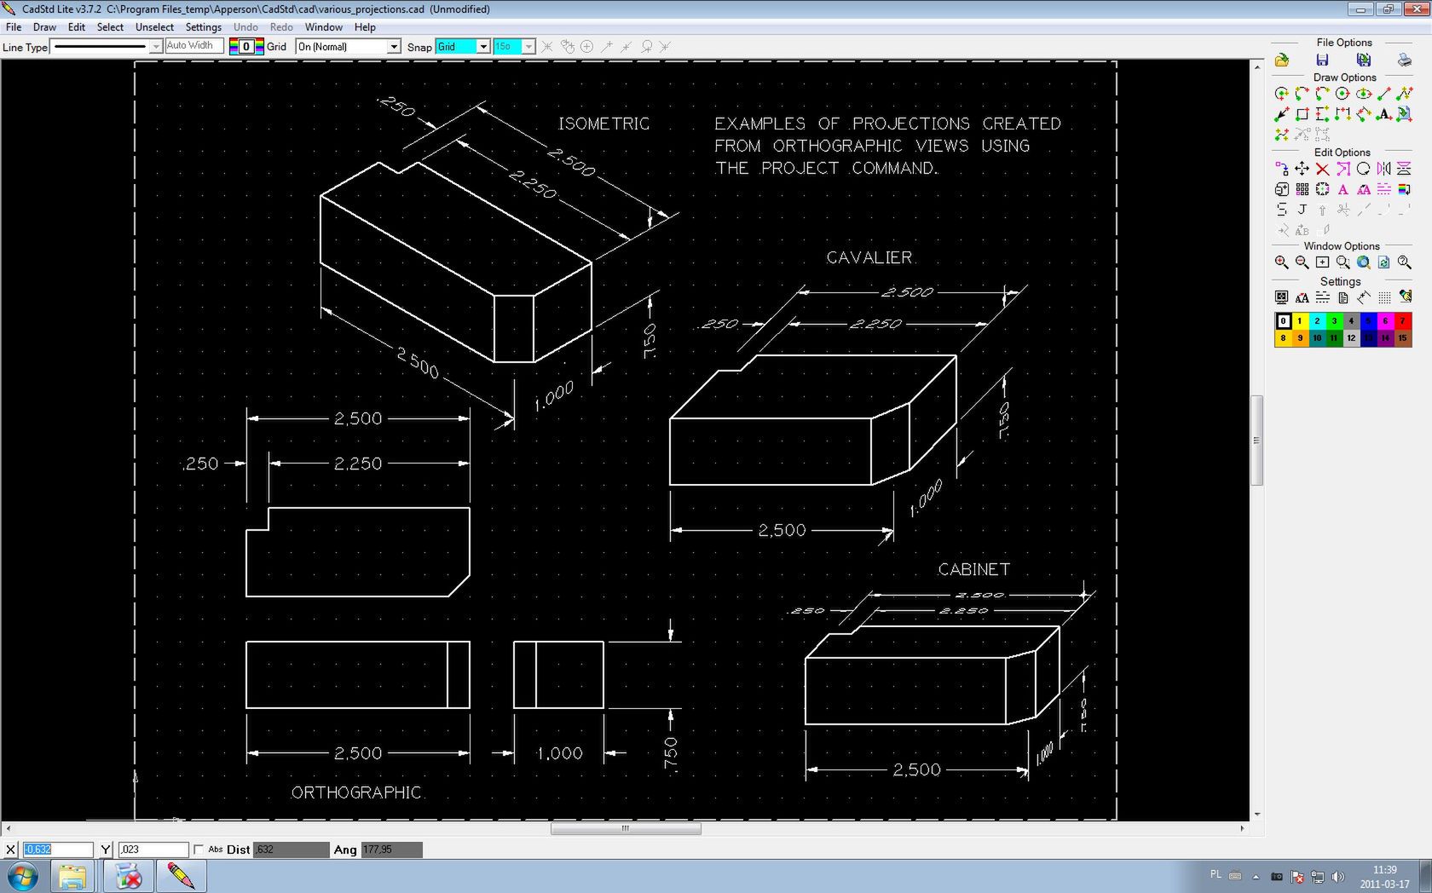Viewport: 1432px width, 893px height.
Task: Zoom out with the minus magnifier
Action: pos(1302,262)
